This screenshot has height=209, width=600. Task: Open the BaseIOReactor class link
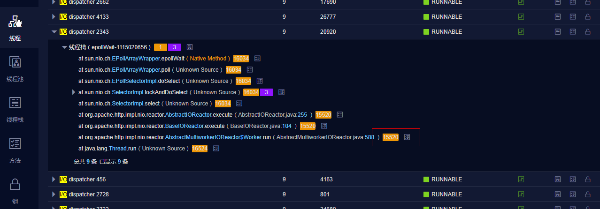click(184, 126)
